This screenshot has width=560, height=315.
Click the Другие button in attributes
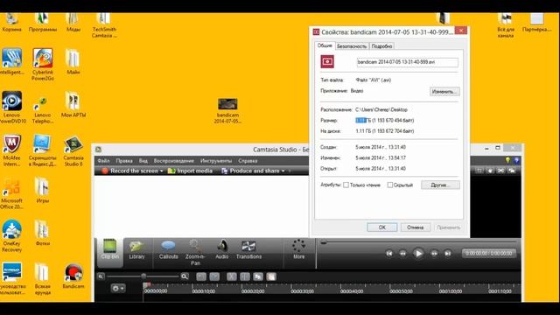tap(440, 185)
